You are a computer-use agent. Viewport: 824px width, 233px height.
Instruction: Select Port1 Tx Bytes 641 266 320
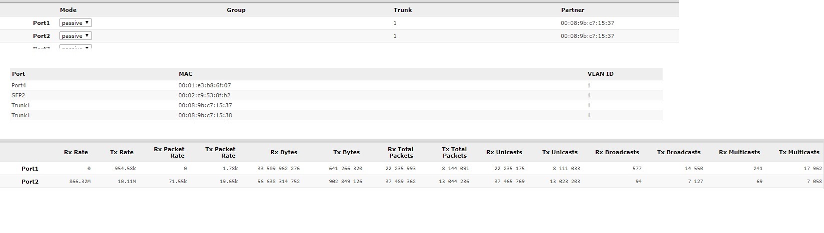(346, 169)
